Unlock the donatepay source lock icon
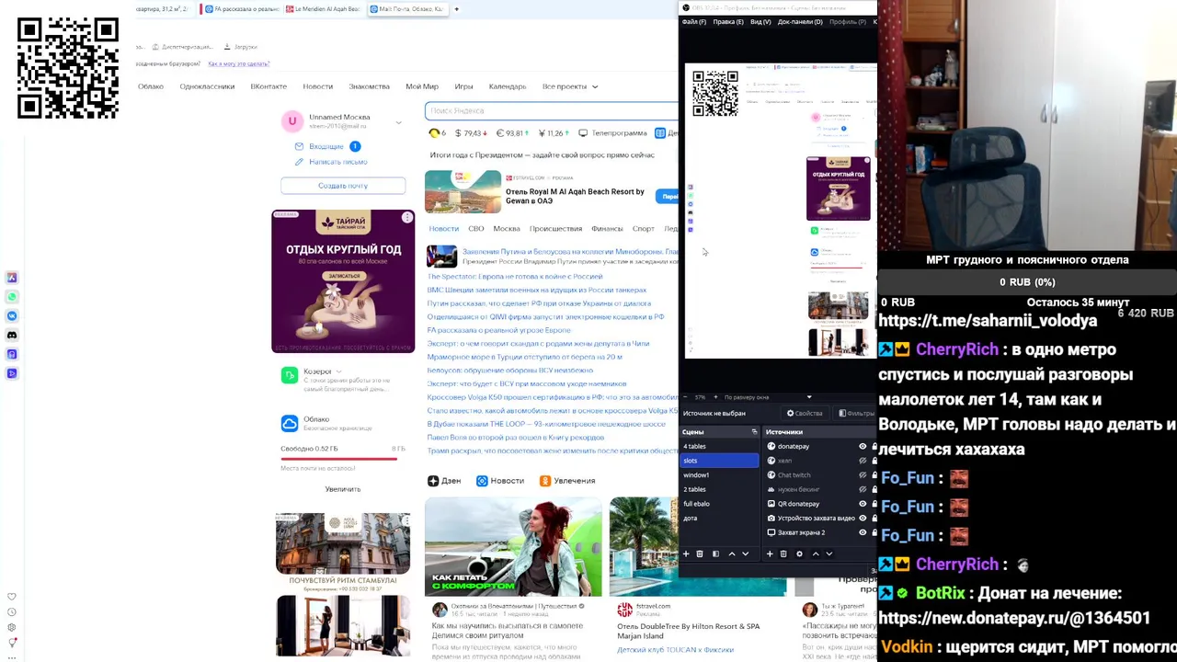 tap(874, 446)
